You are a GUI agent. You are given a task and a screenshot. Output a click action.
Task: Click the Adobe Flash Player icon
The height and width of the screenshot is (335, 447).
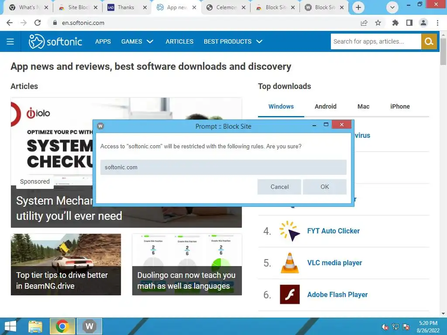(290, 294)
